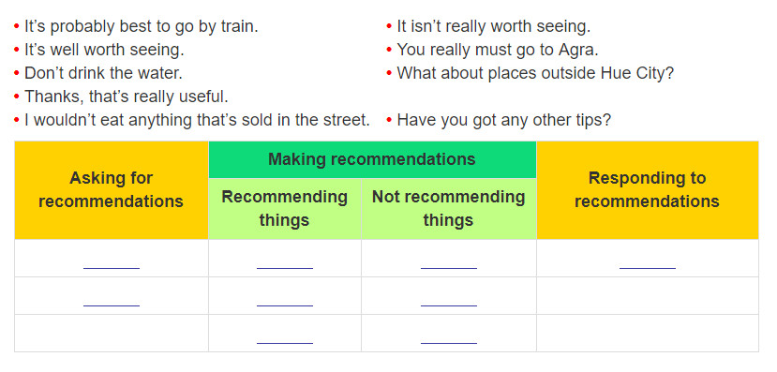777x372 pixels.
Task: Click phrase 'Thanks, that's really useful'
Action: [x=127, y=97]
